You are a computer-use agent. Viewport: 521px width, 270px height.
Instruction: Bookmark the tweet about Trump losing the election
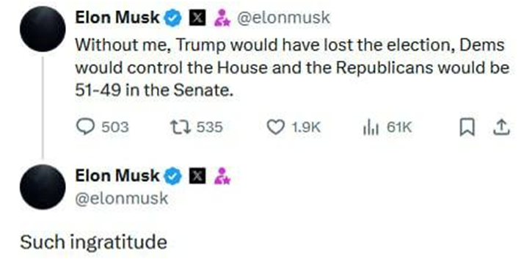467,128
